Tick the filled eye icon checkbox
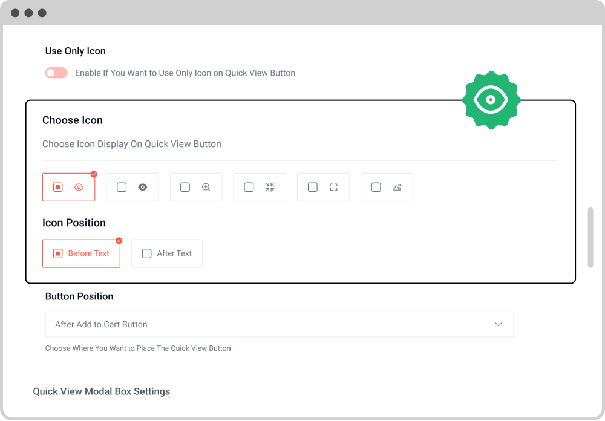This screenshot has height=421, width=605. [122, 188]
